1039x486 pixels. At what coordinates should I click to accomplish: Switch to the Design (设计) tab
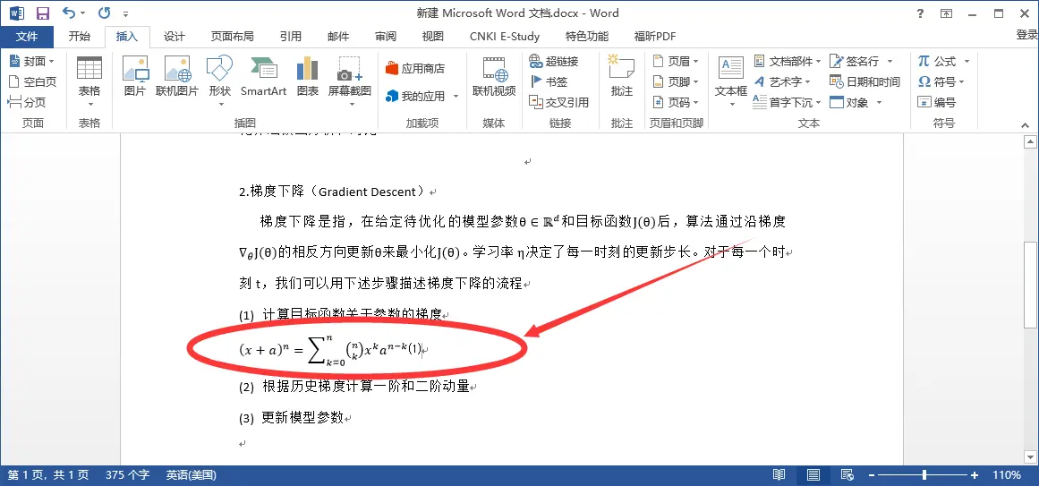pyautogui.click(x=175, y=37)
